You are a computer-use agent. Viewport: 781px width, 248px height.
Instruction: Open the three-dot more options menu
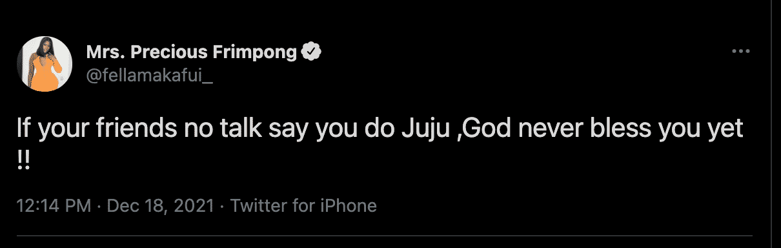pyautogui.click(x=740, y=52)
